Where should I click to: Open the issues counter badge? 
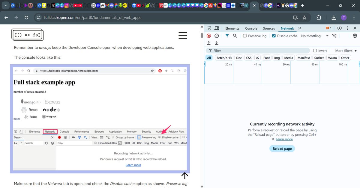329,28
